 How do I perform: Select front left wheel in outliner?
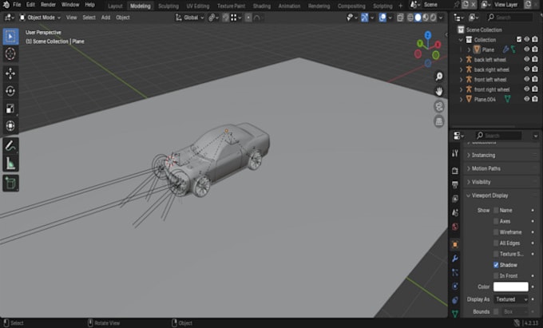[x=490, y=80]
